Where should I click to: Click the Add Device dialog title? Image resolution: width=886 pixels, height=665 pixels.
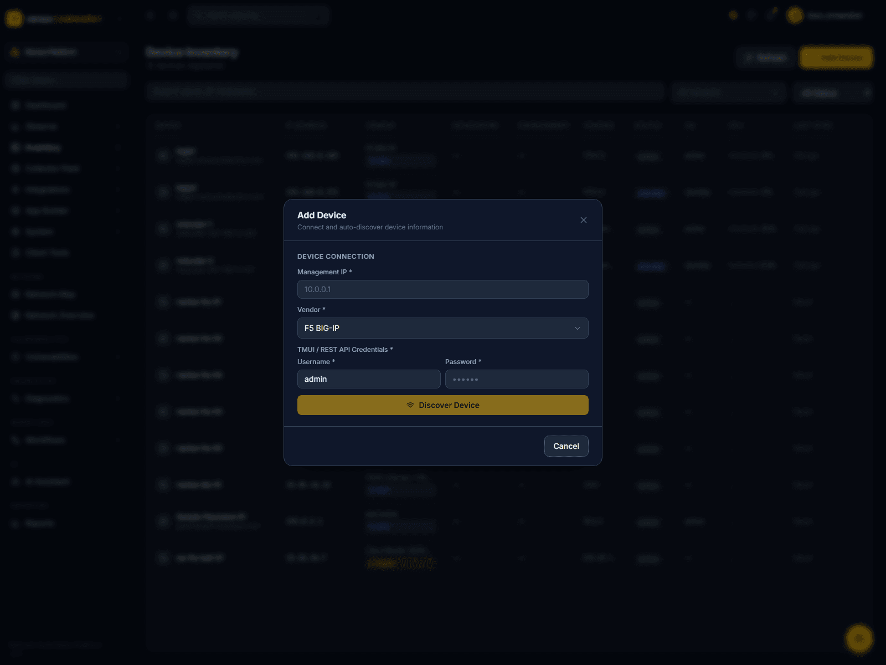coord(322,215)
